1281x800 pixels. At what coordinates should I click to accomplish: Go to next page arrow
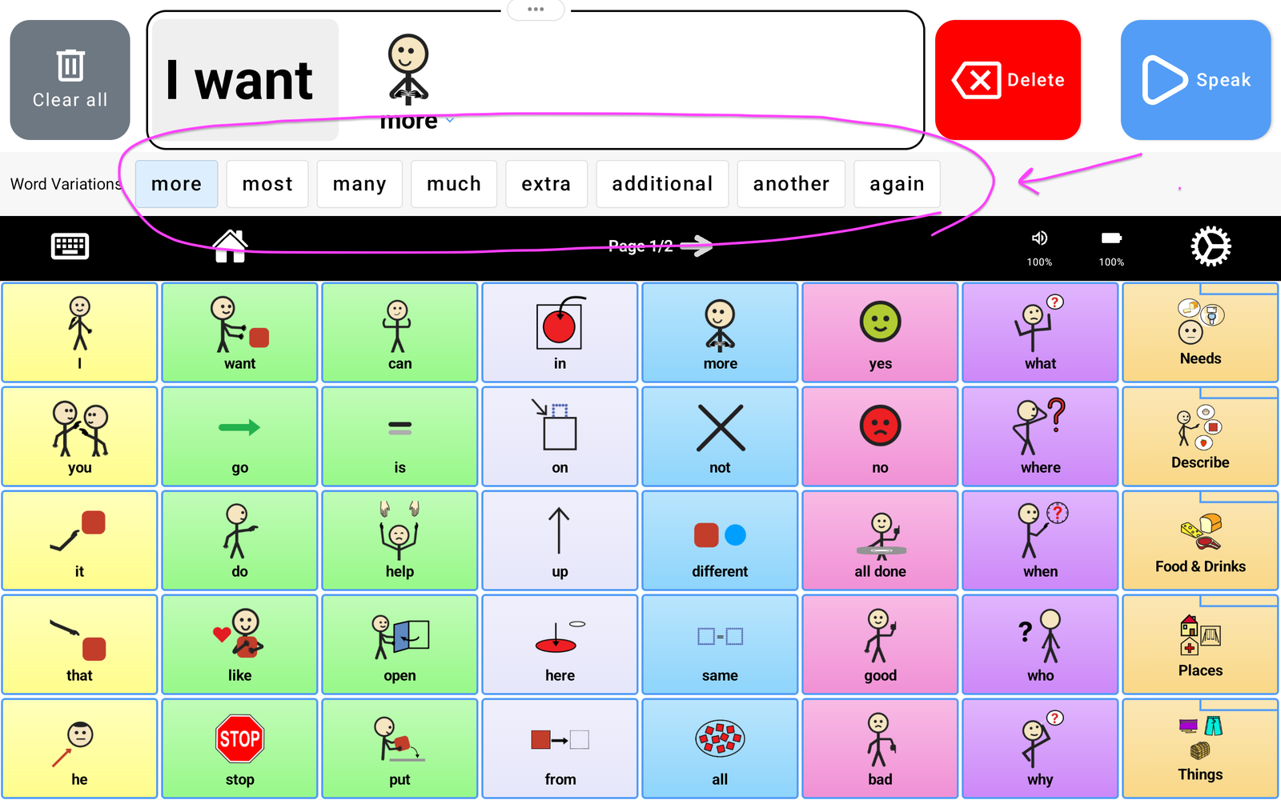(x=701, y=246)
